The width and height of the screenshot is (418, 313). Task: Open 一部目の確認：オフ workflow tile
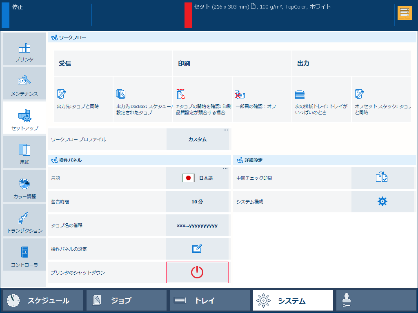262,99
